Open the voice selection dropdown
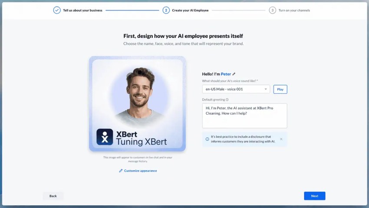The width and height of the screenshot is (369, 208). pos(236,89)
